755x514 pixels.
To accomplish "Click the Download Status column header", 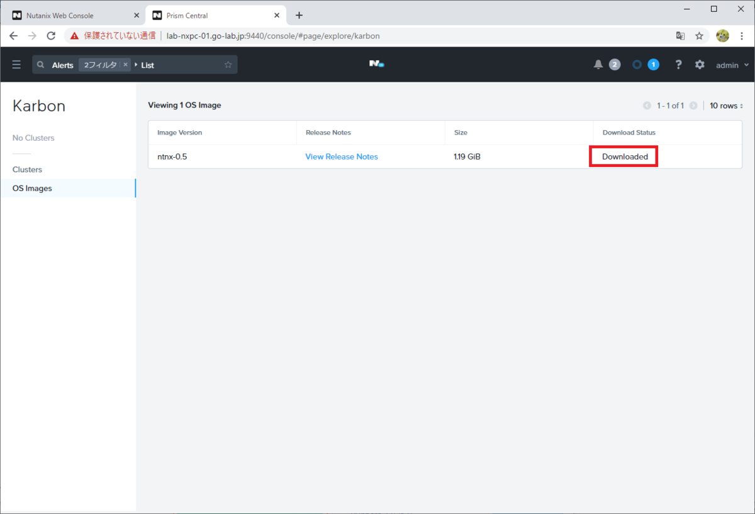I will [x=629, y=133].
